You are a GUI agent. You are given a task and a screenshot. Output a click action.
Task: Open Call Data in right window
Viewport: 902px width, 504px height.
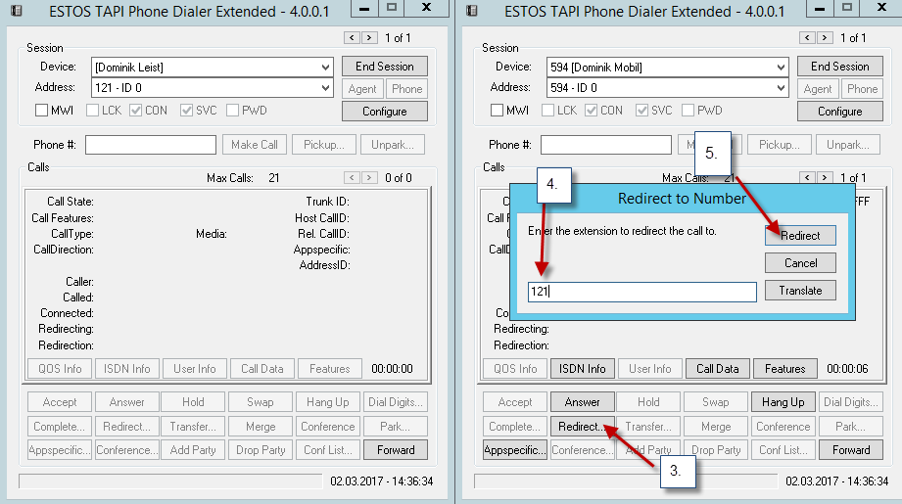717,369
